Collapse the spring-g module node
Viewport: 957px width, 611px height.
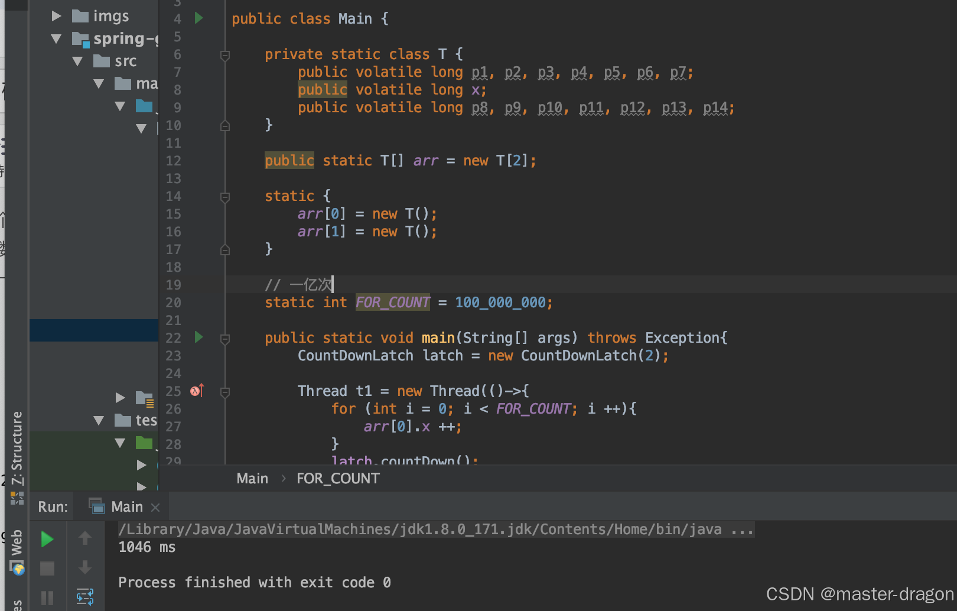(57, 39)
